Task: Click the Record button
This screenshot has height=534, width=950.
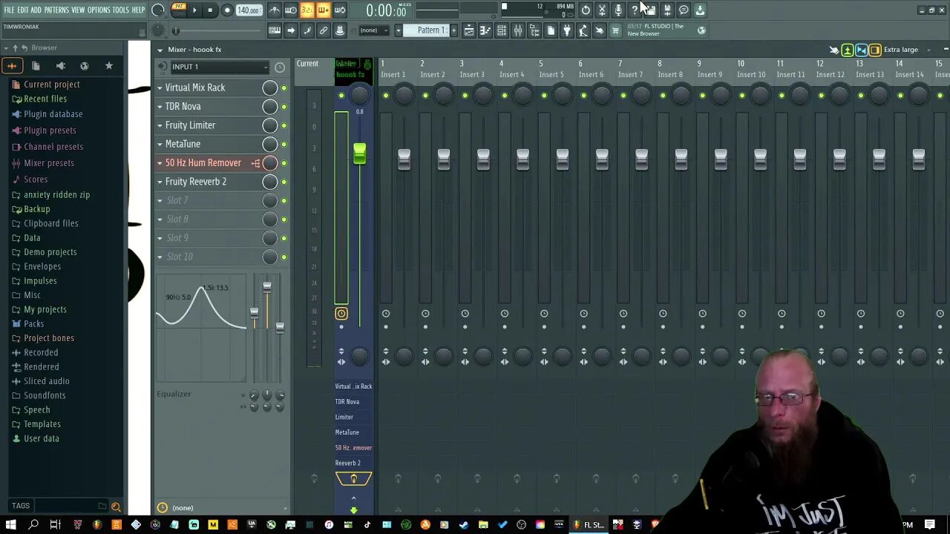Action: (x=227, y=10)
